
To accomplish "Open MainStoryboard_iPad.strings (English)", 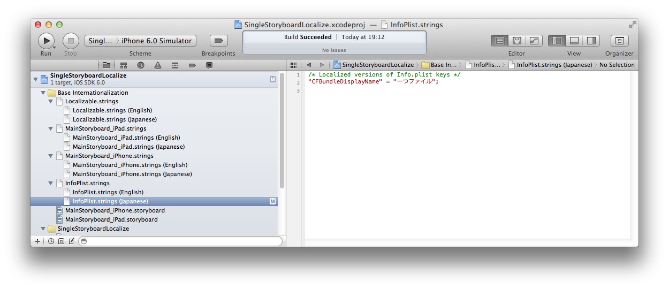I will coord(154,138).
